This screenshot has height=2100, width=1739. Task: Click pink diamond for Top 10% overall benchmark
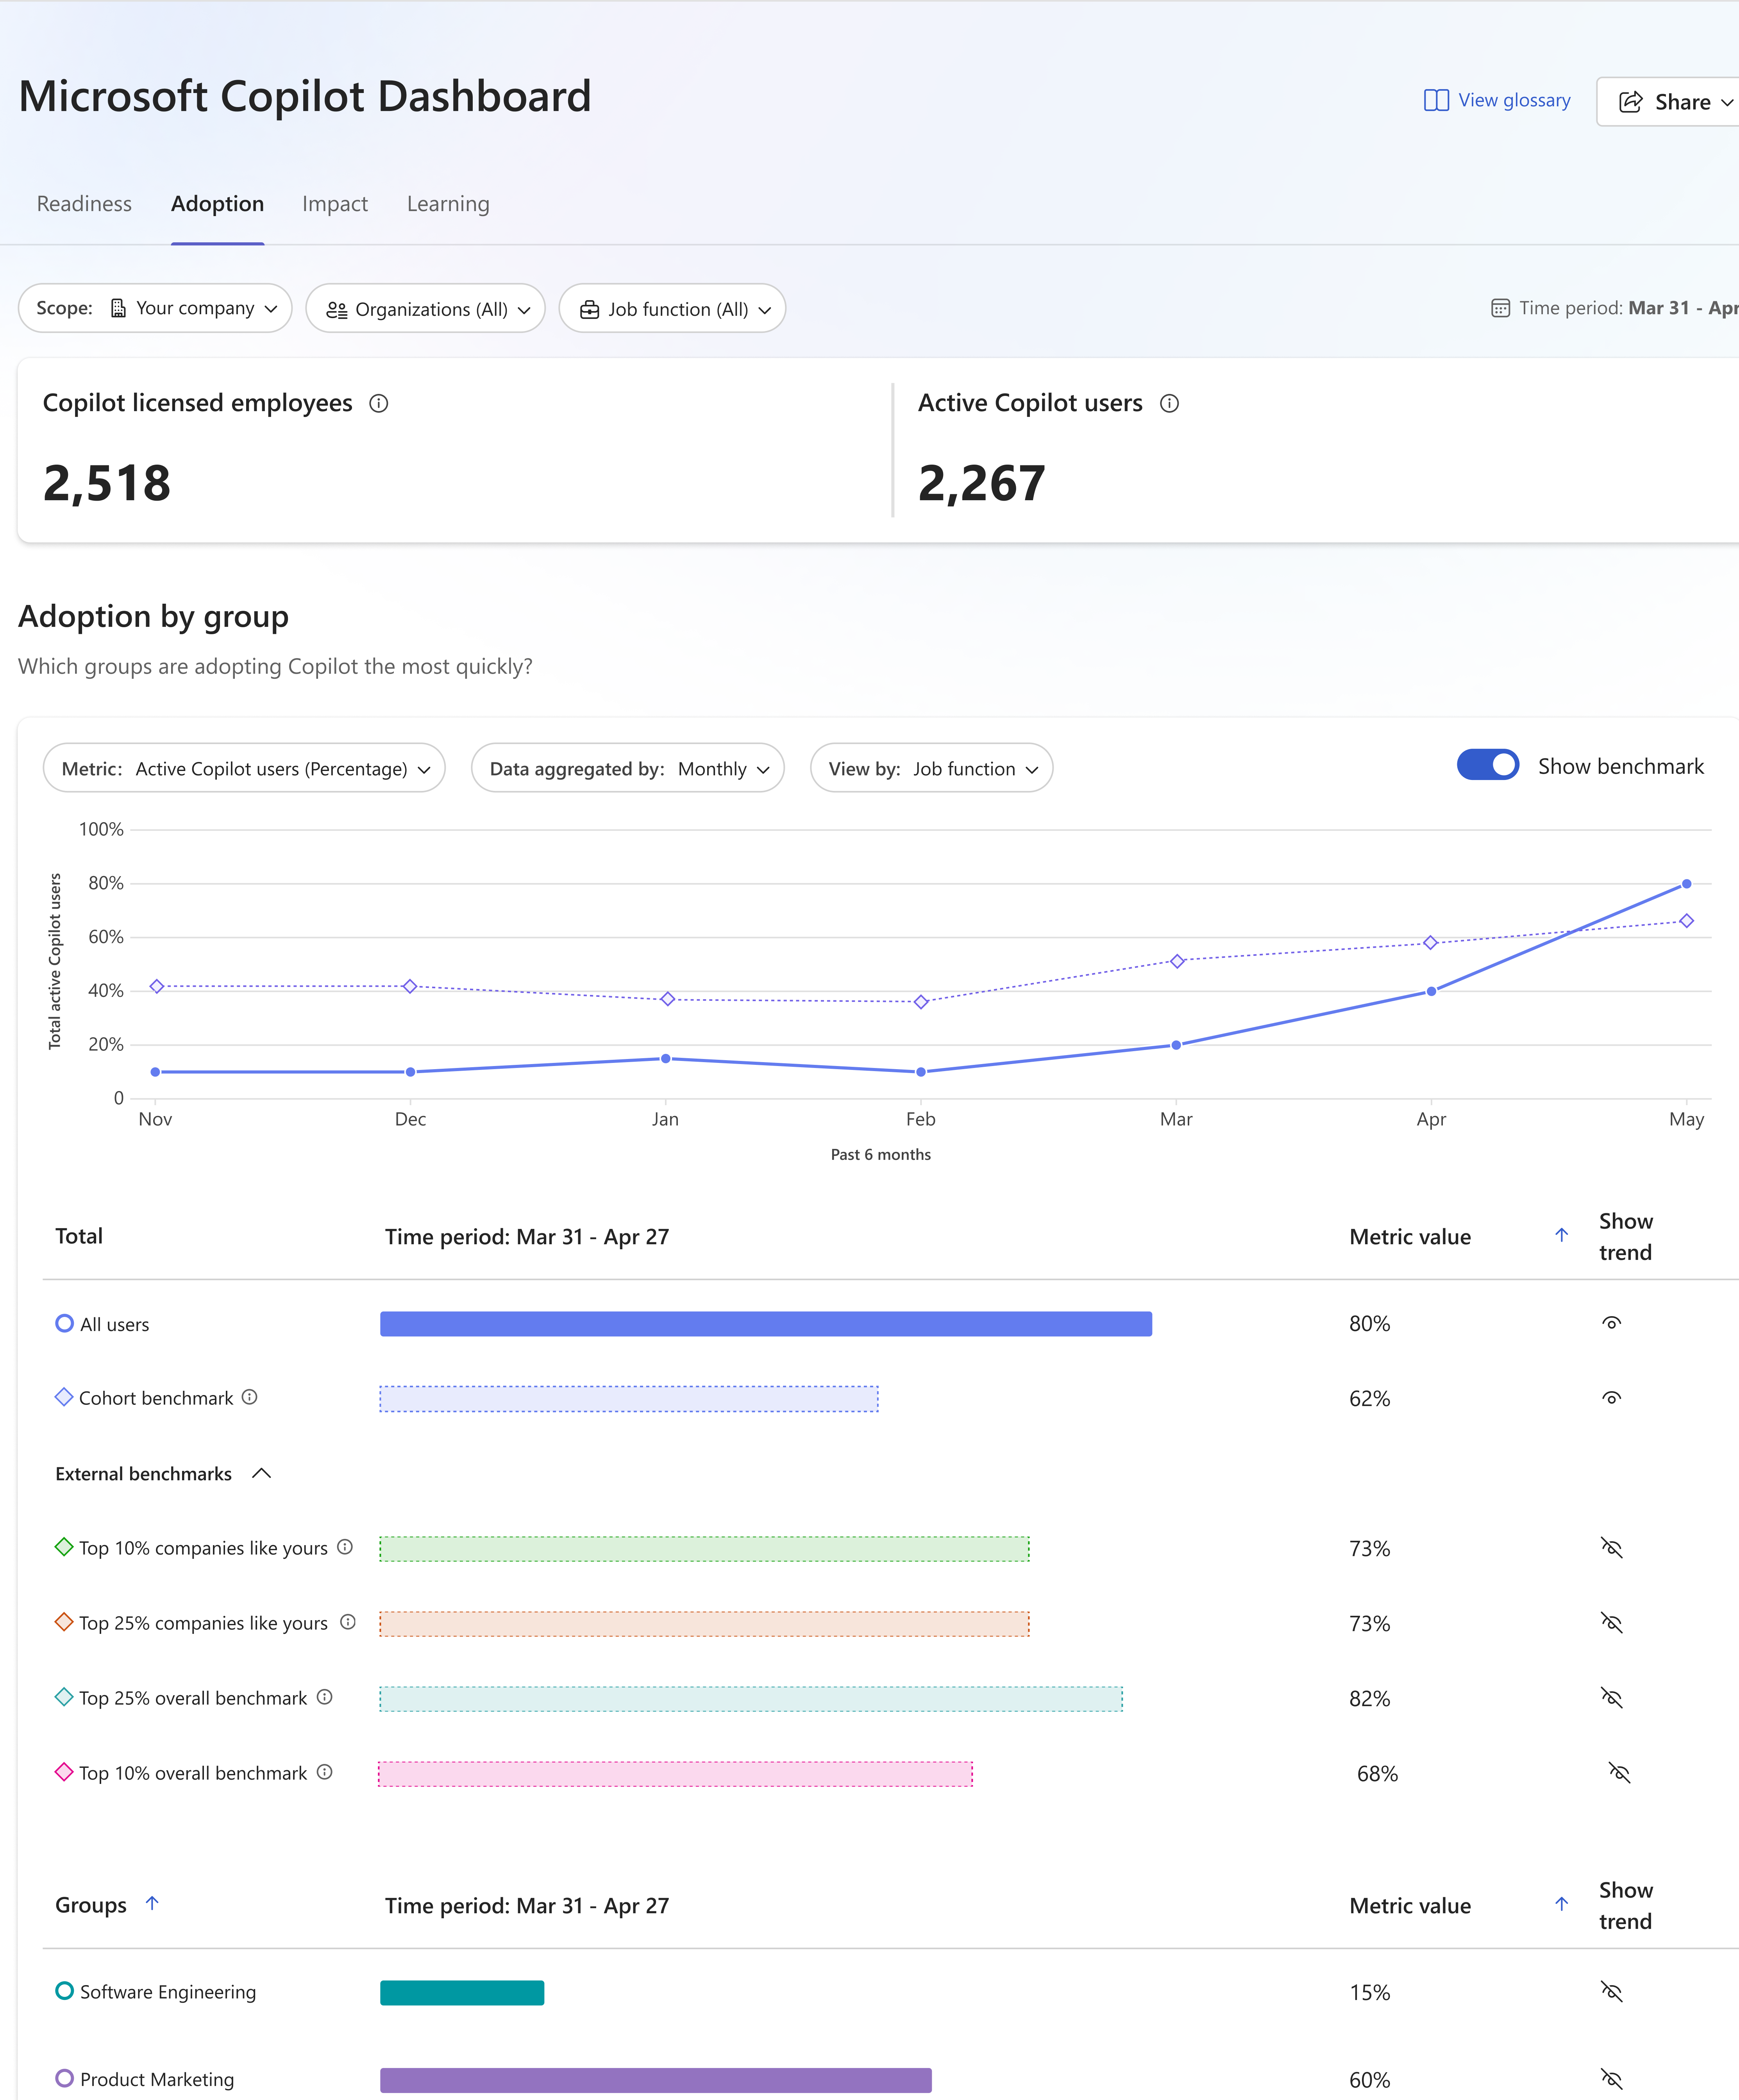coord(64,1772)
